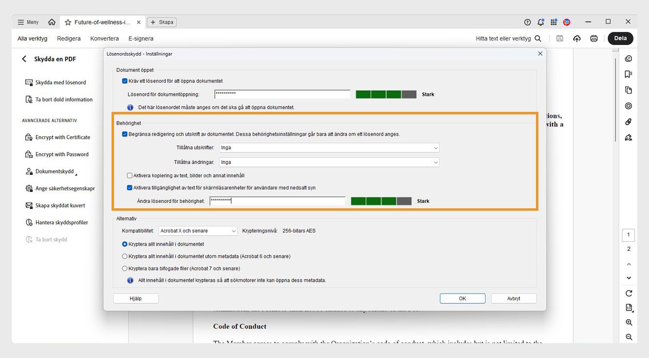Toggle Begränsa redigering och utskrift checkbox
The image size is (649, 358).
pyautogui.click(x=125, y=134)
